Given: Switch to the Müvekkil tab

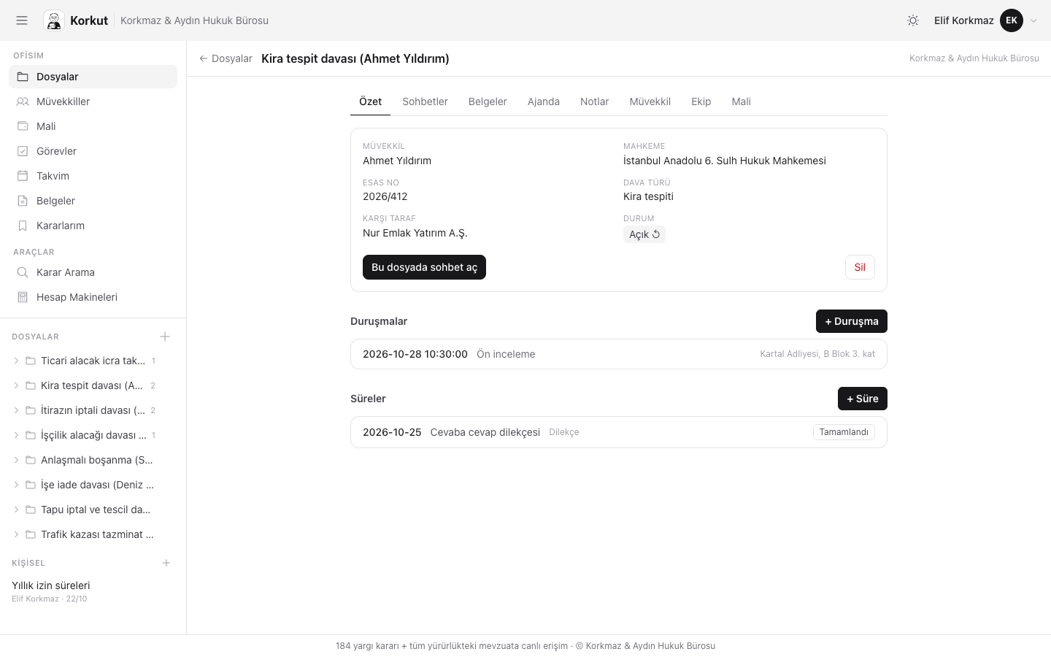Looking at the screenshot, I should tap(650, 101).
